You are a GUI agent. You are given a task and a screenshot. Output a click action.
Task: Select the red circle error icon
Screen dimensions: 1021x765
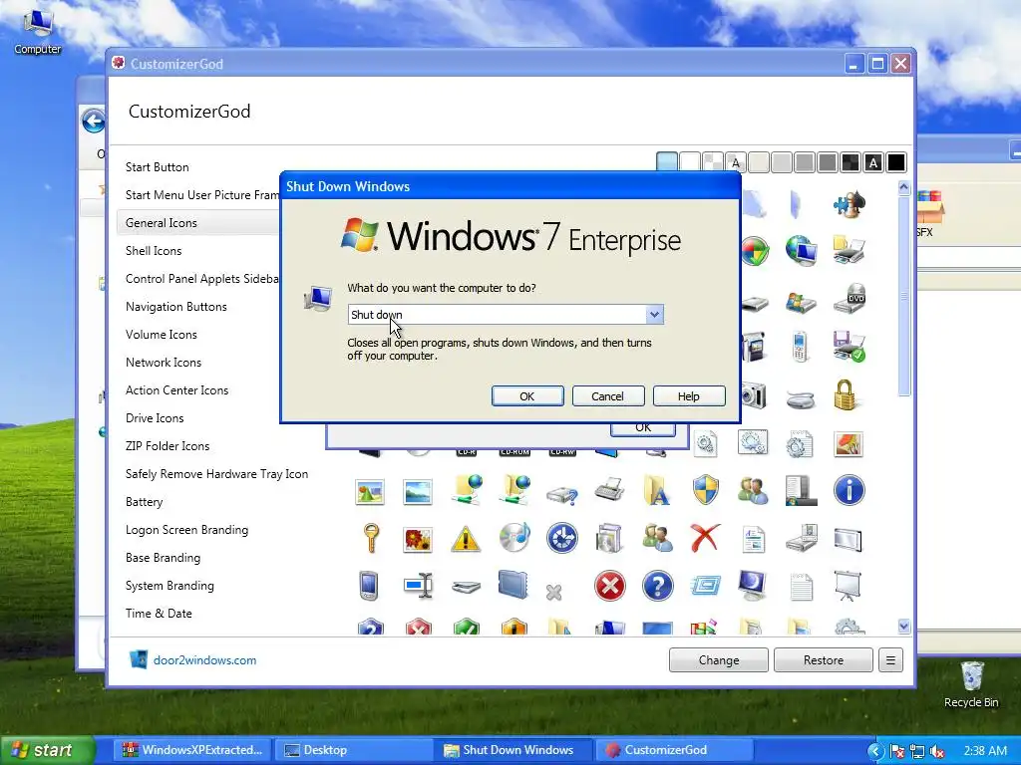(610, 586)
